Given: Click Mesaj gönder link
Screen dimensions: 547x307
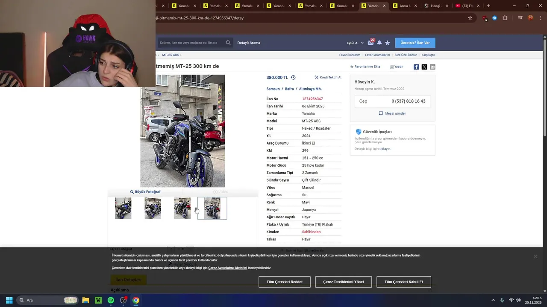Looking at the screenshot, I should (x=392, y=113).
